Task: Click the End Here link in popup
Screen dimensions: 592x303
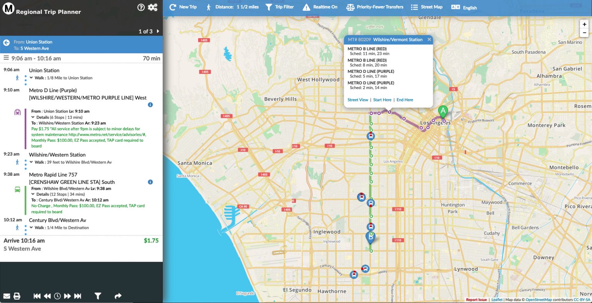Action: [x=405, y=99]
